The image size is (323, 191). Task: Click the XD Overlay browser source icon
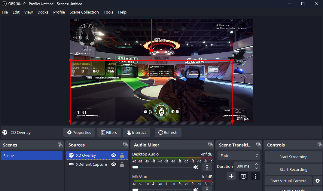[71, 155]
